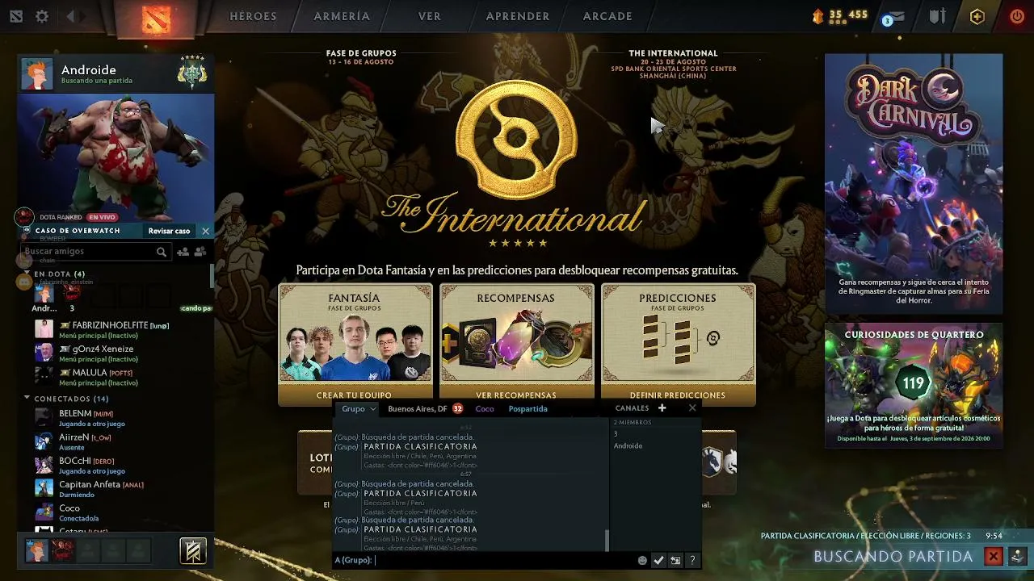Click Androide profile avatar at top
Image resolution: width=1034 pixels, height=581 pixels.
pyautogui.click(x=37, y=73)
